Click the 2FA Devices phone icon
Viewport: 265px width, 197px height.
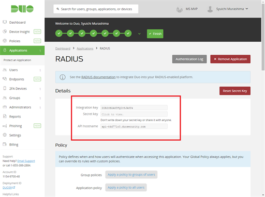5,88
